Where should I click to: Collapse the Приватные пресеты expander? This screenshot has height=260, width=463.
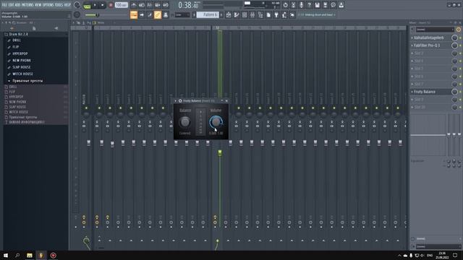click(9, 81)
